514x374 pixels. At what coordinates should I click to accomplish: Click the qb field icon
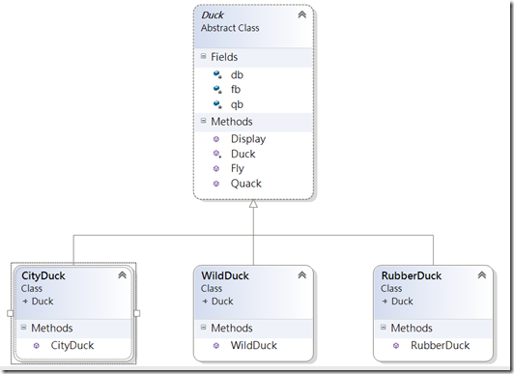click(x=217, y=104)
